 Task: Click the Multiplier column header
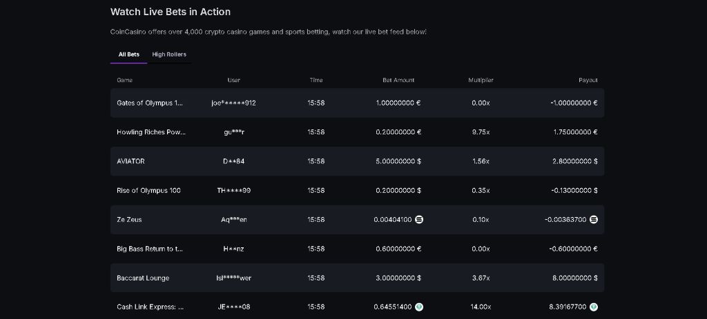click(x=481, y=81)
